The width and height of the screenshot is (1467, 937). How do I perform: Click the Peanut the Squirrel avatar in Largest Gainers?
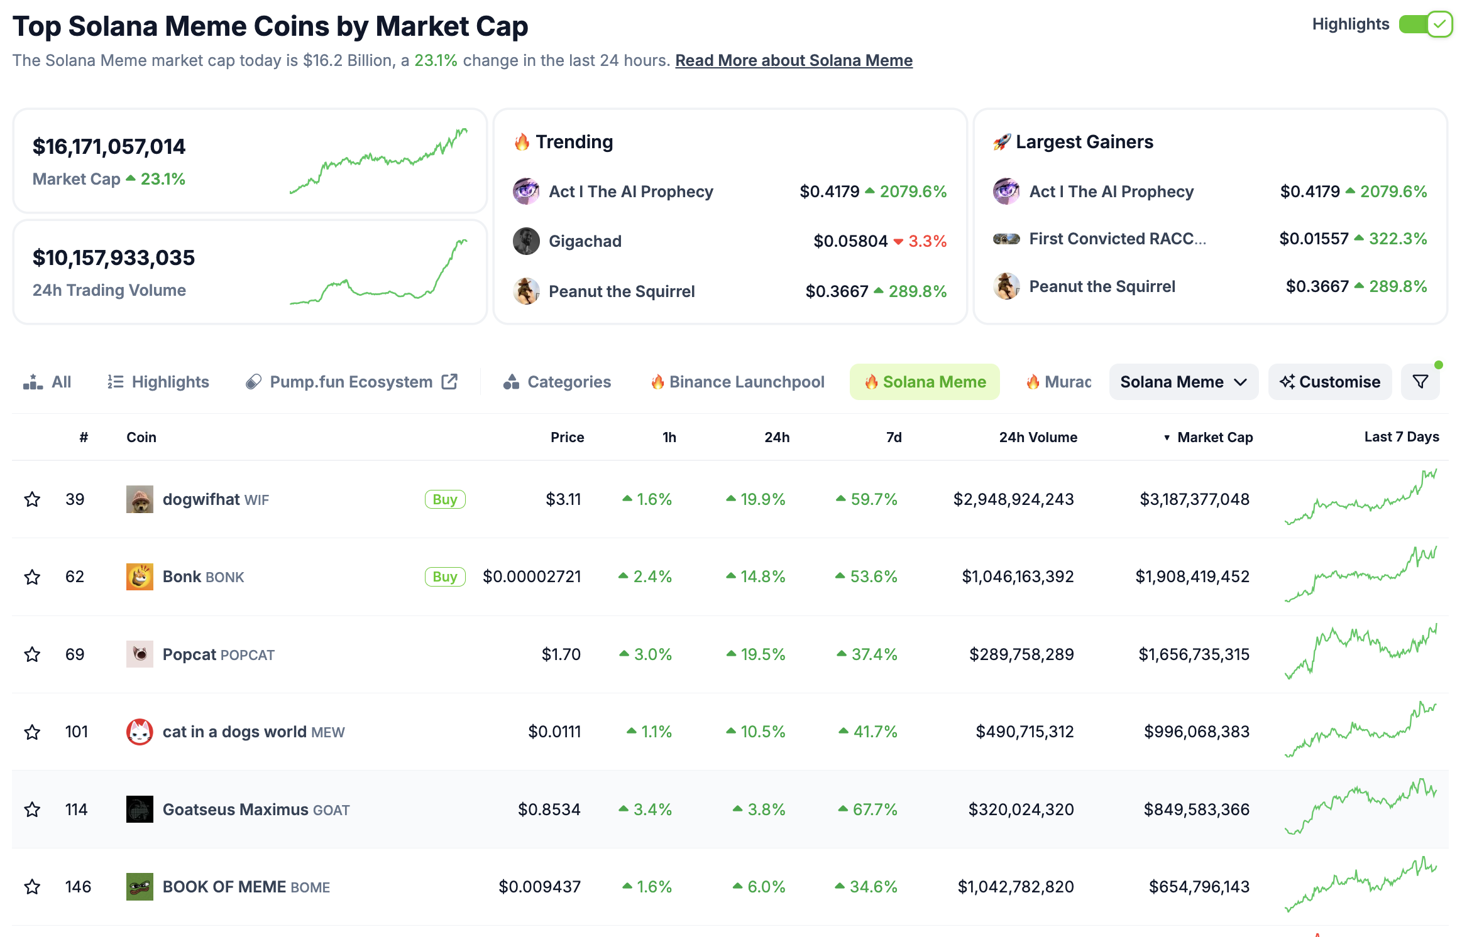pyautogui.click(x=1007, y=286)
